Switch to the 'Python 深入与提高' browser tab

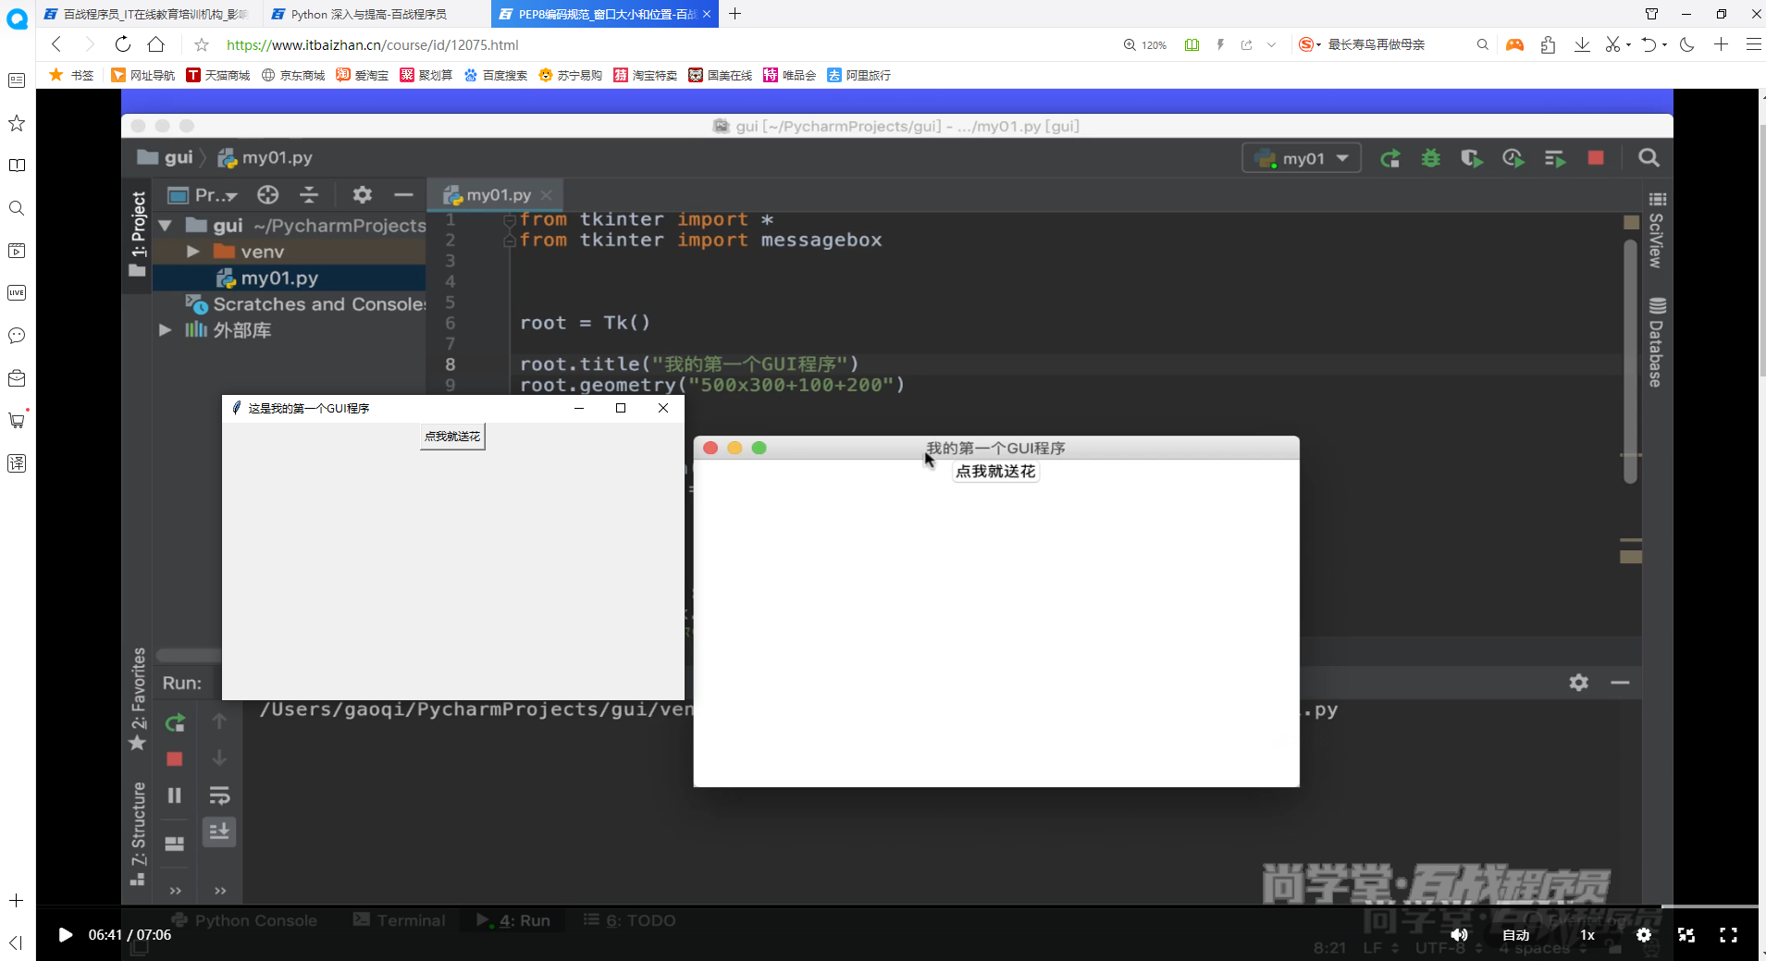[368, 14]
